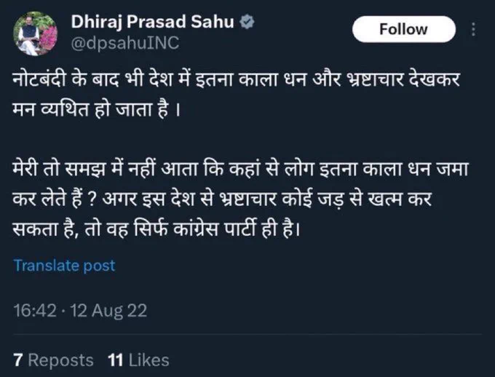Follow Dhiraj Prasad Sahu

pos(404,29)
